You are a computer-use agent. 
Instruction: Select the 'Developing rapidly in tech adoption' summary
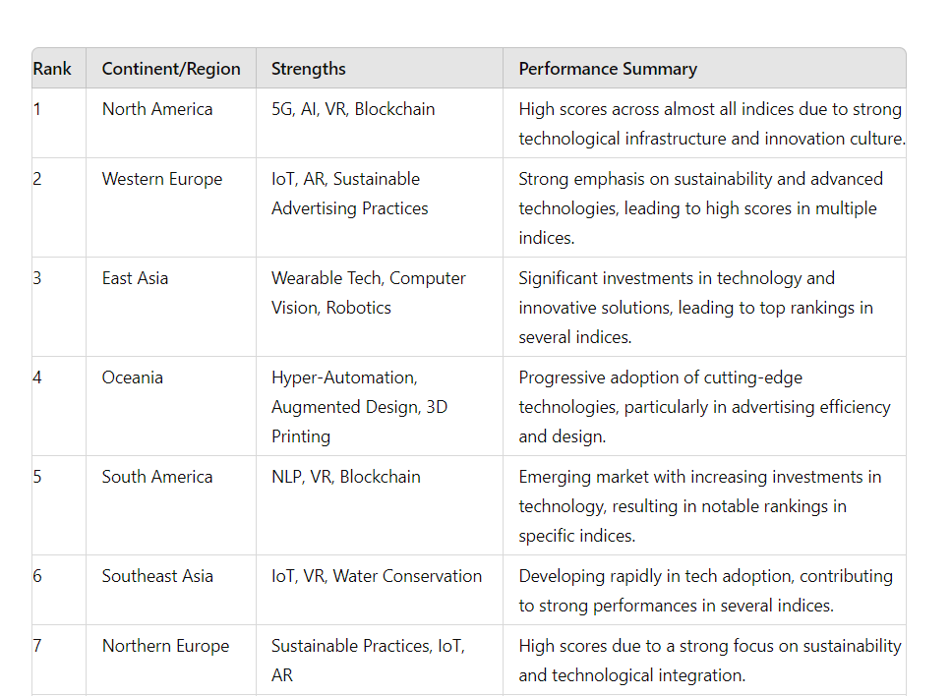click(x=704, y=590)
